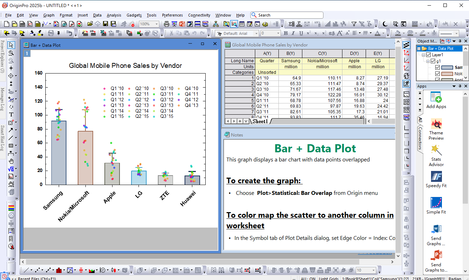Screen dimensions: 469x280
Task: Click the Underline formatting button
Action: point(301,33)
